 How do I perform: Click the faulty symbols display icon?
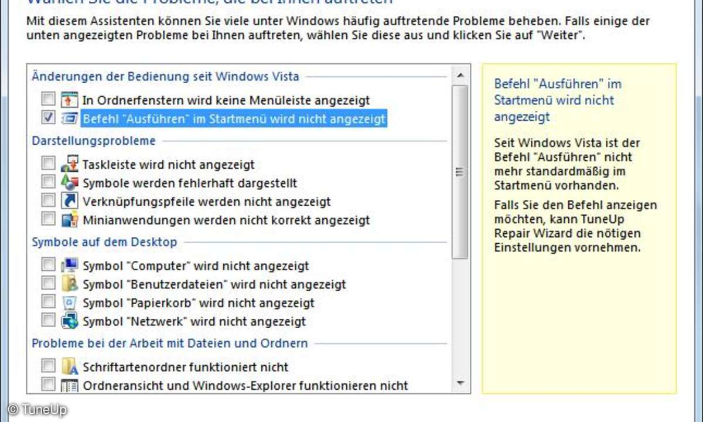[70, 183]
